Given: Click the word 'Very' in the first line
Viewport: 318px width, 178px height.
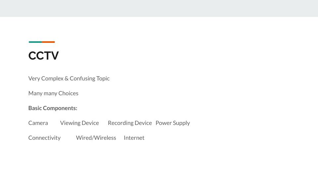Looking at the screenshot, I should click(34, 78).
